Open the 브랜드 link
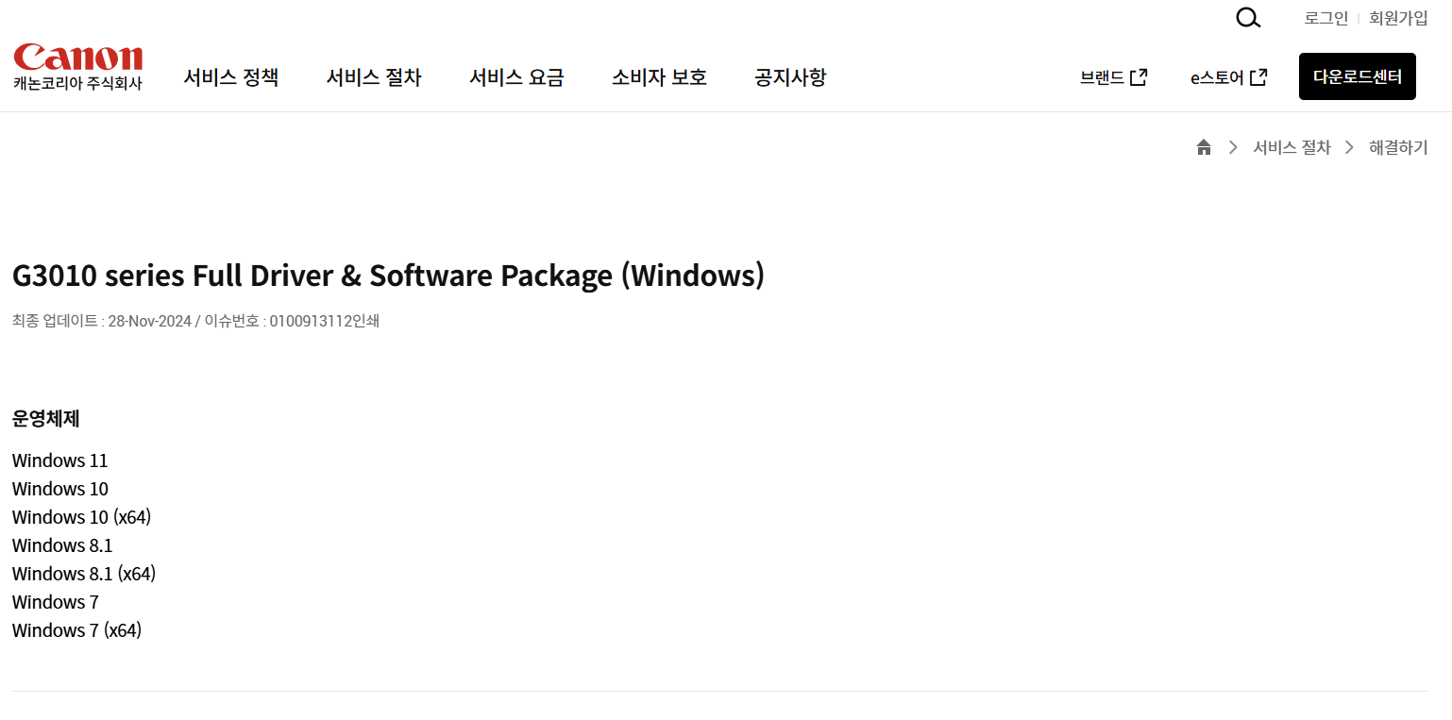The height and width of the screenshot is (720, 1452). point(1103,78)
